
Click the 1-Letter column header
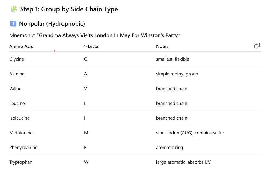click(92, 46)
